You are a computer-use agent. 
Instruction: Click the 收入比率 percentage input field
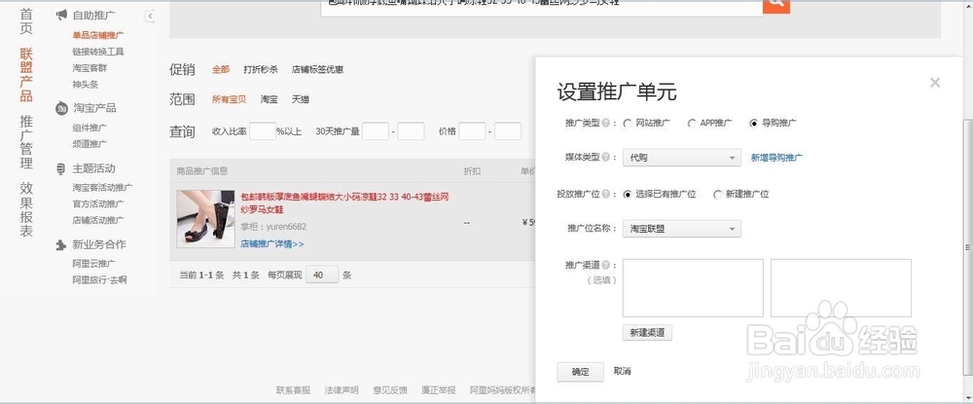pos(263,131)
